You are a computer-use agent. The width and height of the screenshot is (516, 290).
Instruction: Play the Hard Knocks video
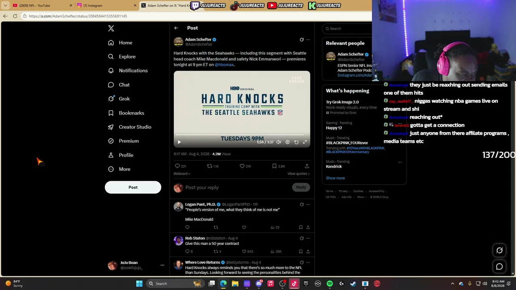pyautogui.click(x=179, y=142)
